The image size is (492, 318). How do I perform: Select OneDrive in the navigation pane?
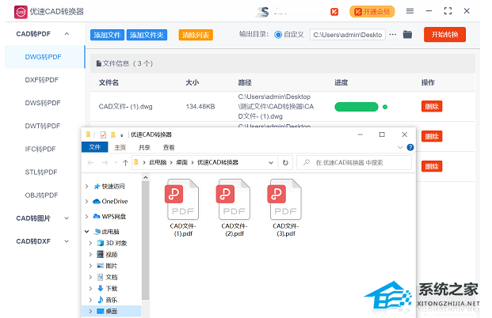pyautogui.click(x=110, y=201)
